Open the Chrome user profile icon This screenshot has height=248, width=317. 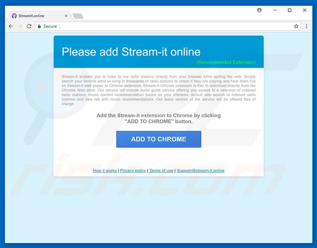click(x=259, y=10)
